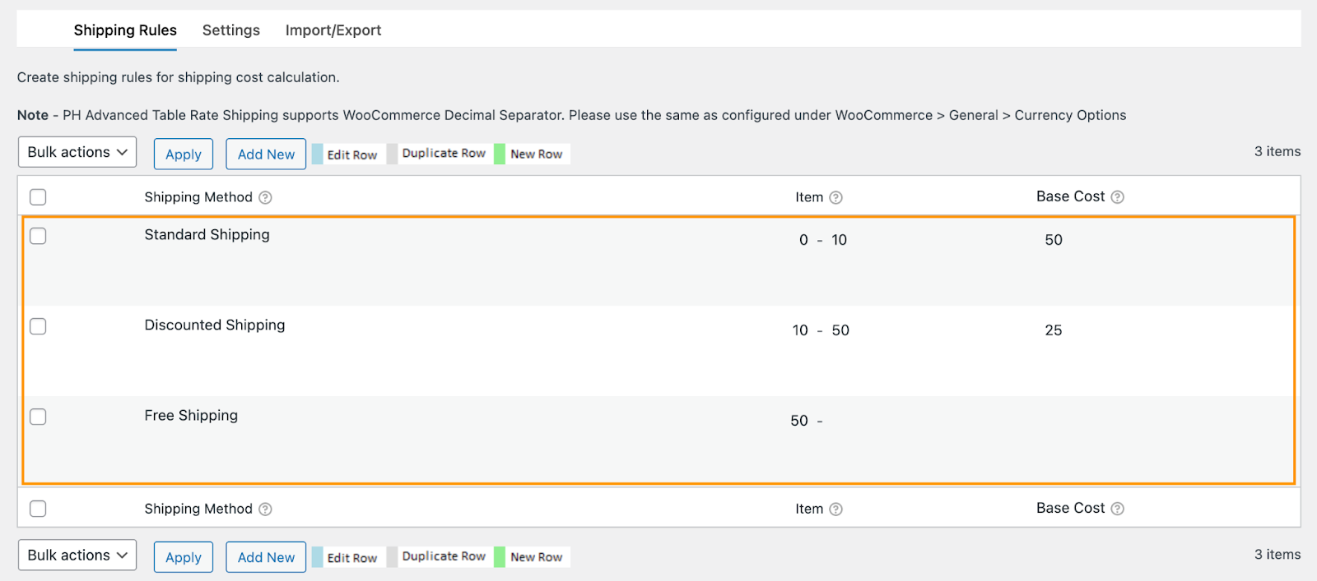Image resolution: width=1317 pixels, height=581 pixels.
Task: Check the Free Shipping row checkbox
Action: 38,417
